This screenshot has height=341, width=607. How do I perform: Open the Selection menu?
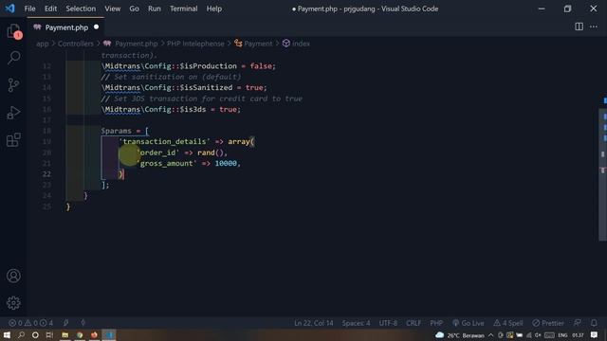click(81, 9)
